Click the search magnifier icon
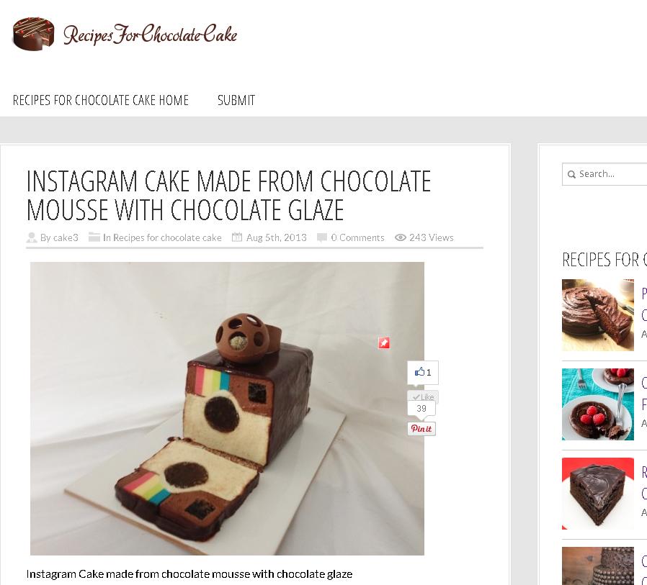 571,174
